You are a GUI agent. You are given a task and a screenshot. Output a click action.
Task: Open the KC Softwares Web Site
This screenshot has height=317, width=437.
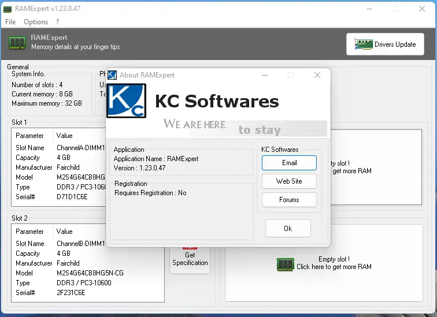(x=289, y=181)
